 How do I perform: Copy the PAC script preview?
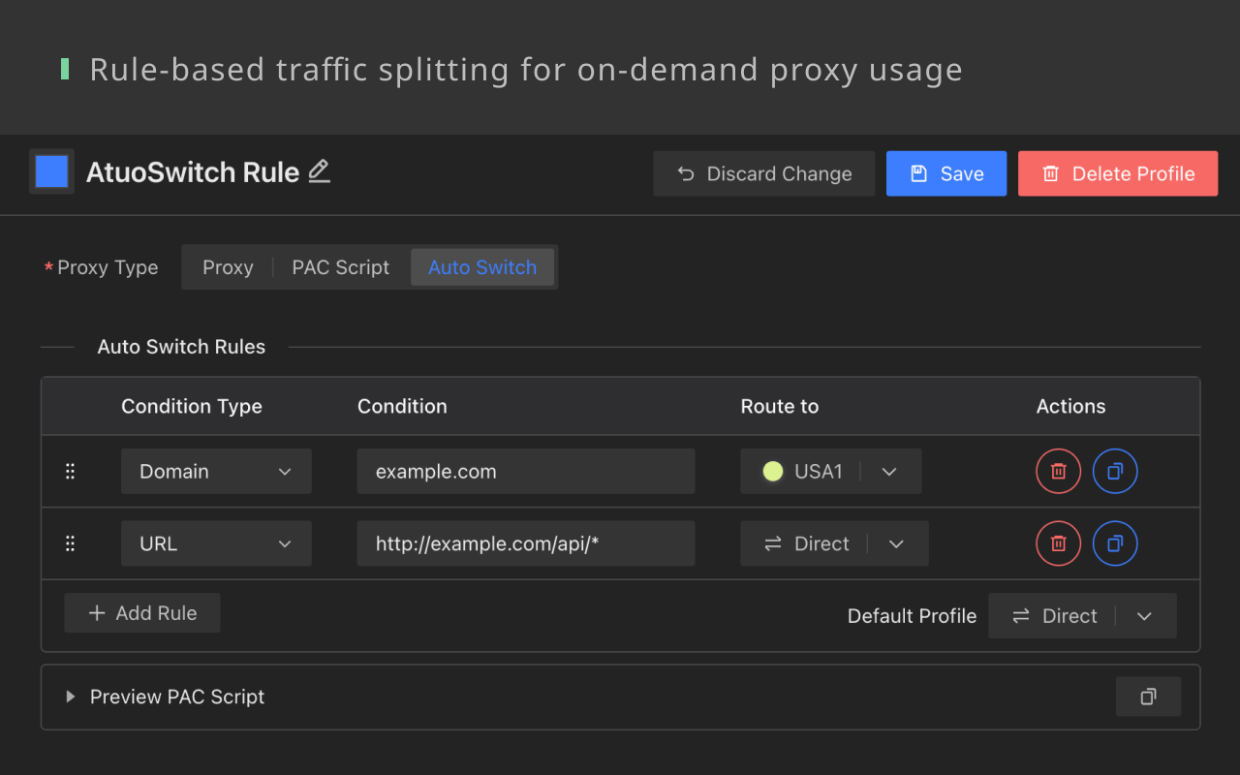(x=1148, y=697)
